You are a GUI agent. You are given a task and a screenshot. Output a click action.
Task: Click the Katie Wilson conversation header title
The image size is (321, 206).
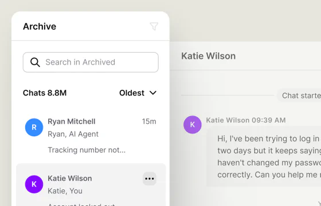(209, 56)
